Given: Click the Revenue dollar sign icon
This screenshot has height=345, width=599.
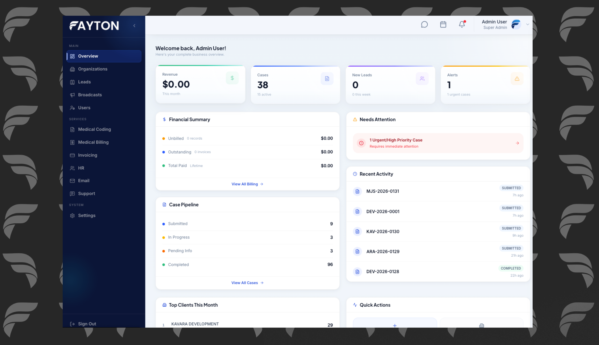Looking at the screenshot, I should click(232, 78).
